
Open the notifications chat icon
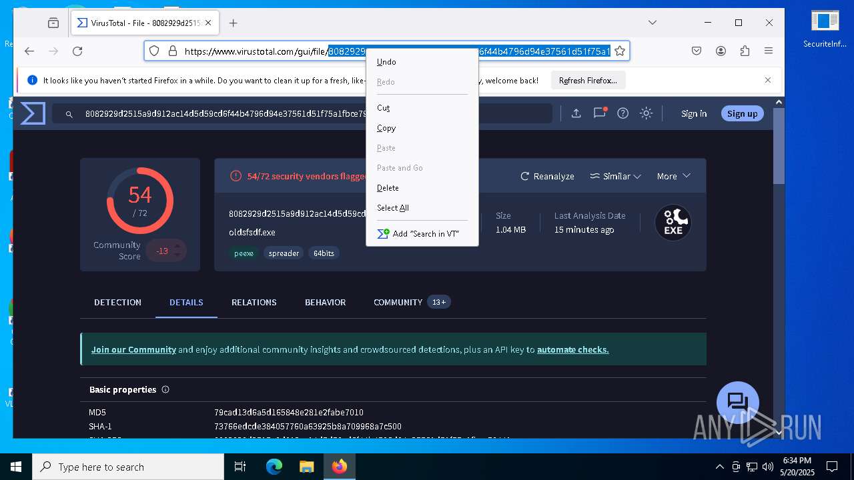click(600, 113)
